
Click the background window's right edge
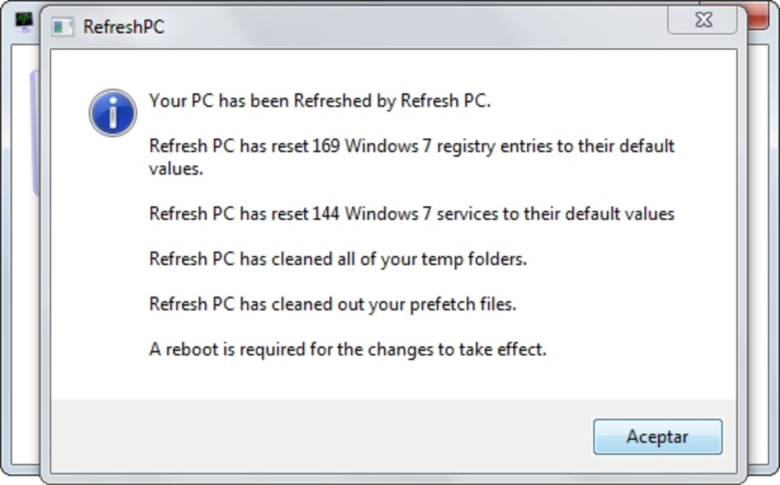click(761, 242)
